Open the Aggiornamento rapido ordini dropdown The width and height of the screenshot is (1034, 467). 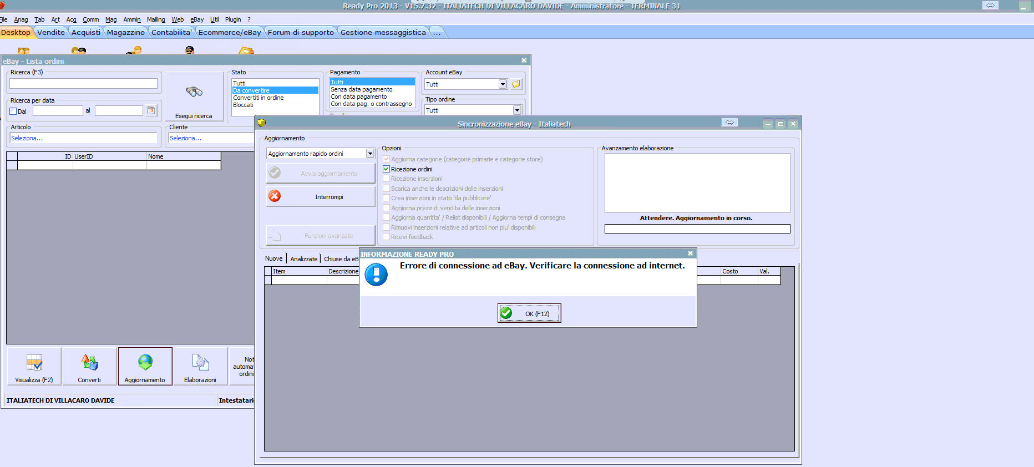point(370,154)
